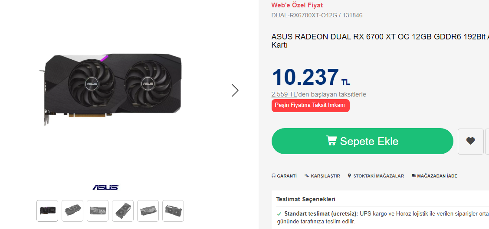Open the 2.559 TL installment link
This screenshot has height=229, width=489.
(x=284, y=94)
